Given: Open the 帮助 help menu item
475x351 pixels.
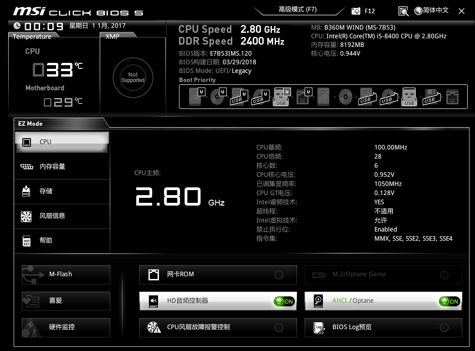Looking at the screenshot, I should point(62,241).
